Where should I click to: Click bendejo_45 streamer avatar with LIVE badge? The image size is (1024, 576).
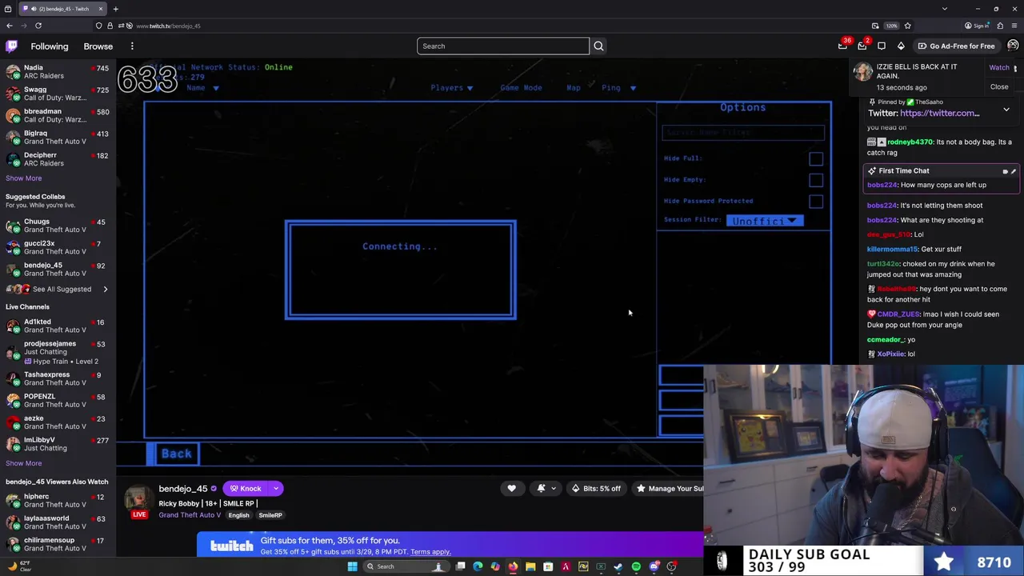(138, 501)
